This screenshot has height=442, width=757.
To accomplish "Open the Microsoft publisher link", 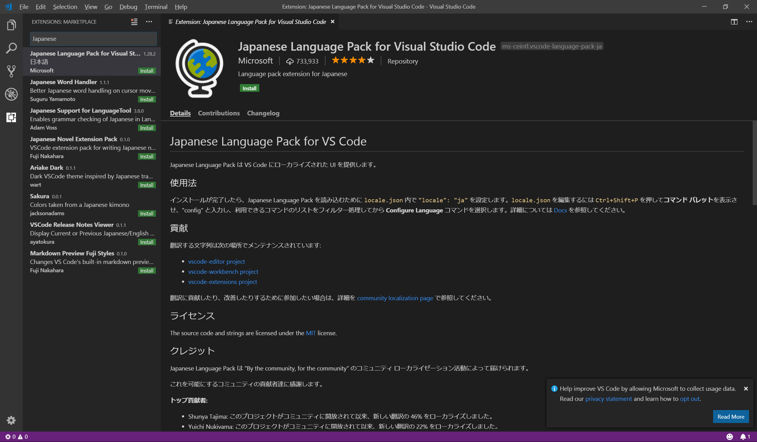I will (255, 61).
